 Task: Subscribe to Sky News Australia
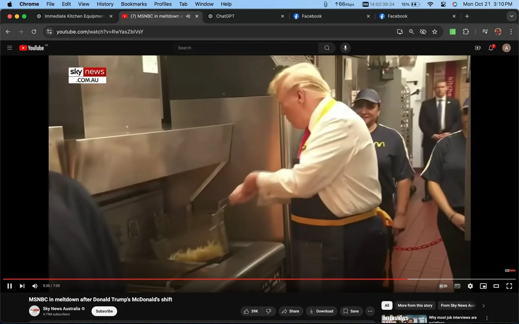click(104, 311)
